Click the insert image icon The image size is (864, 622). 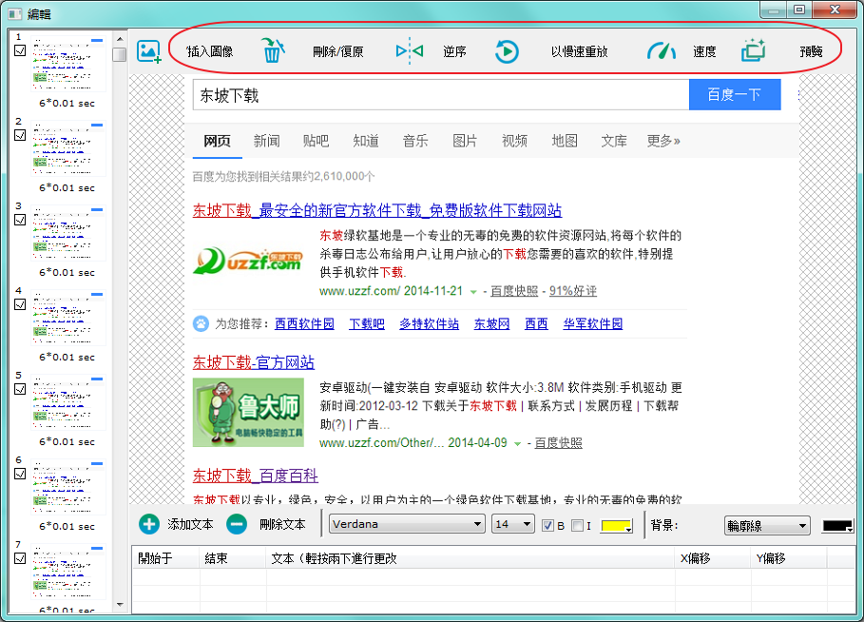point(149,51)
